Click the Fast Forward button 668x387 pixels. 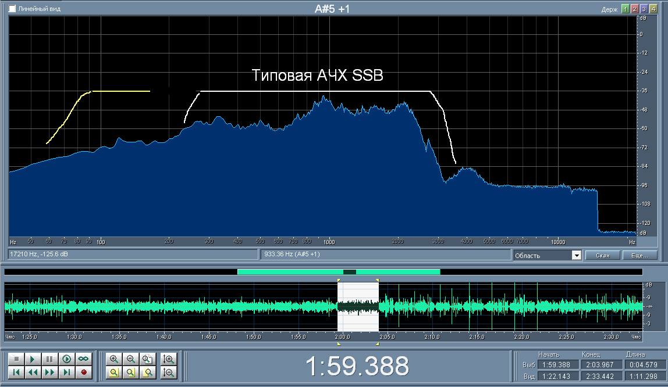pyautogui.click(x=49, y=372)
